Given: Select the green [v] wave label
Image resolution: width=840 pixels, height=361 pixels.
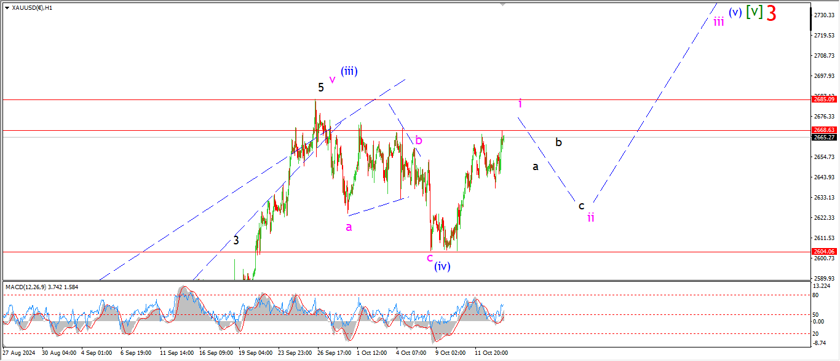Looking at the screenshot, I should click(755, 12).
